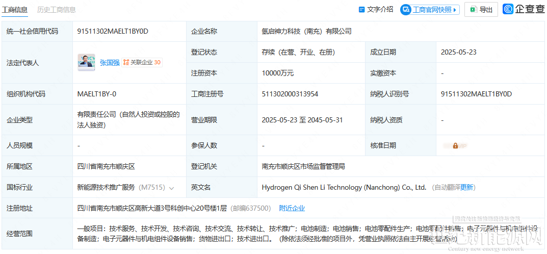Click the 企查查 logo
Viewport: 547px width, 254px height.
click(x=523, y=9)
